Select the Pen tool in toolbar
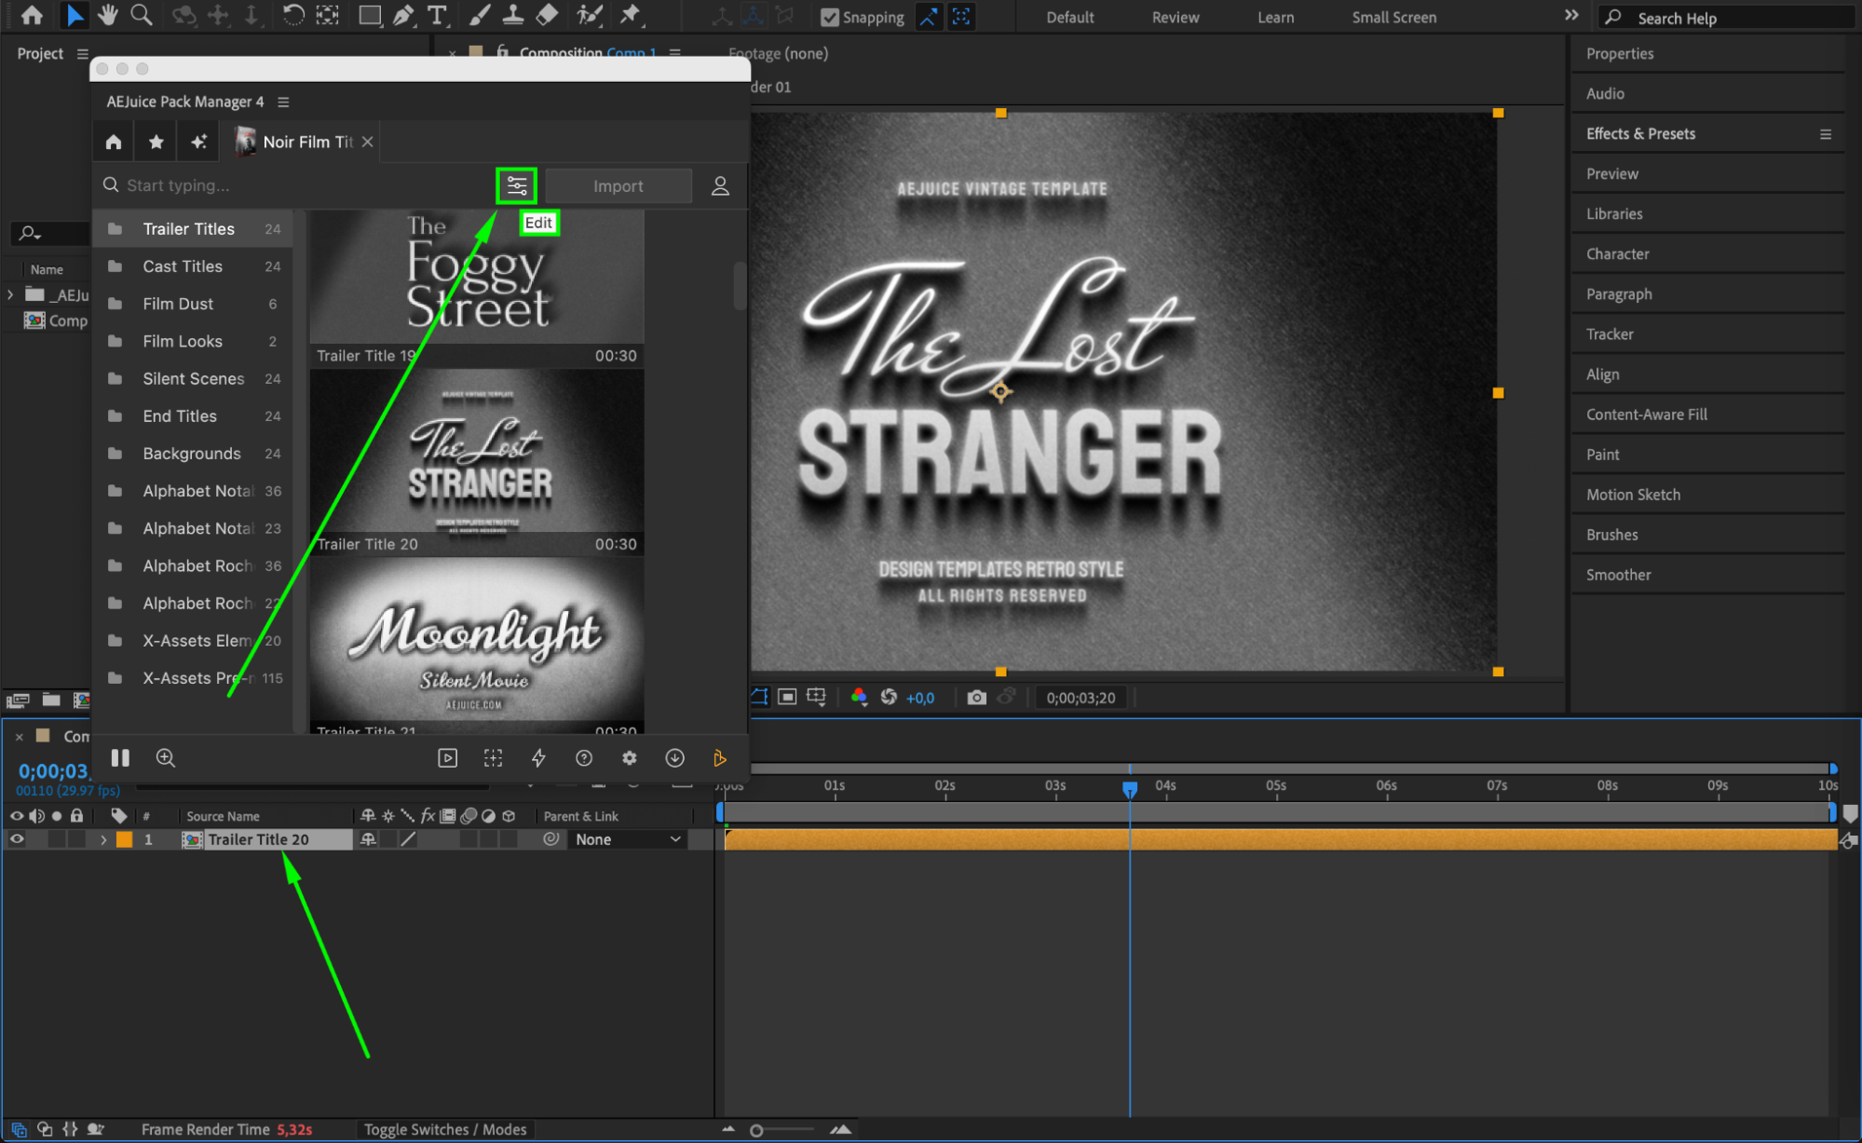 pos(403,16)
